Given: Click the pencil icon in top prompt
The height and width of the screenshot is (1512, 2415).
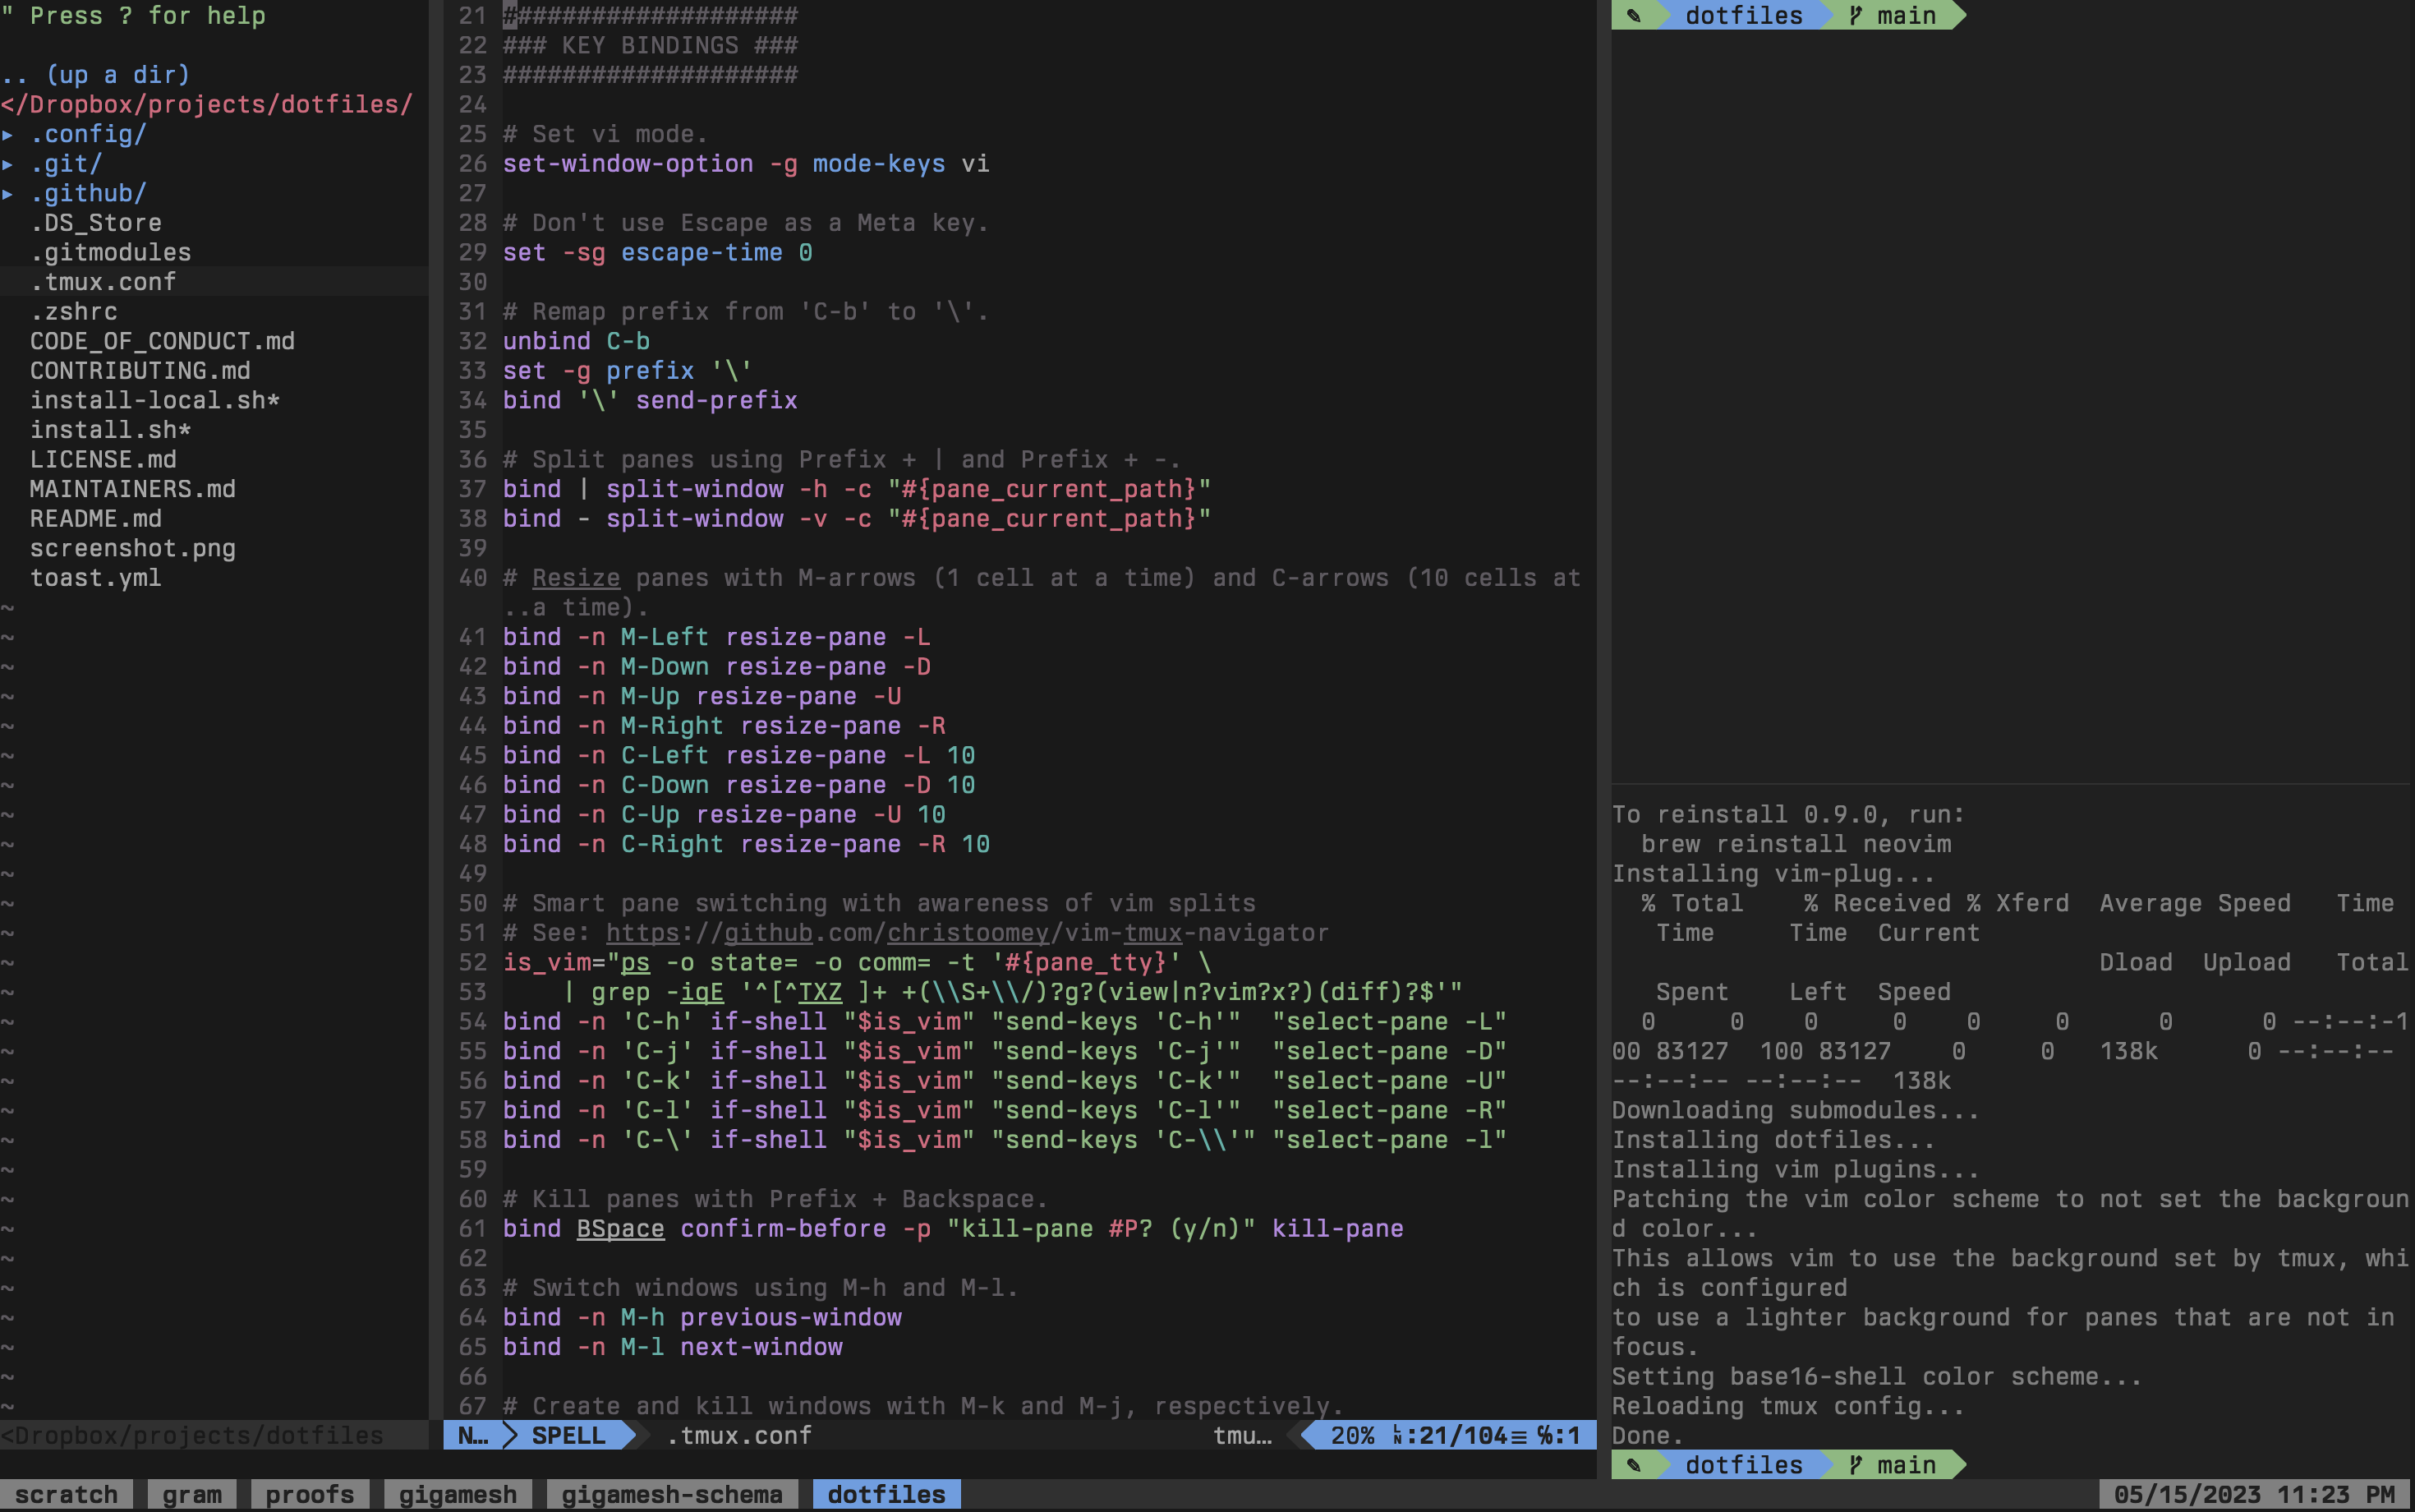Looking at the screenshot, I should [1633, 15].
